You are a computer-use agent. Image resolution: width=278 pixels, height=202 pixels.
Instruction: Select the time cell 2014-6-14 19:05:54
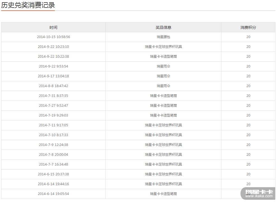[x=53, y=194]
